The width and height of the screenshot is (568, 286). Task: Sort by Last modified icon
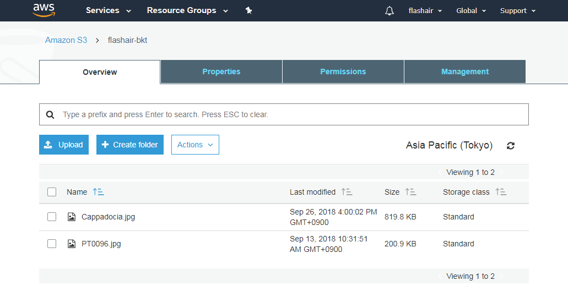pyautogui.click(x=347, y=192)
